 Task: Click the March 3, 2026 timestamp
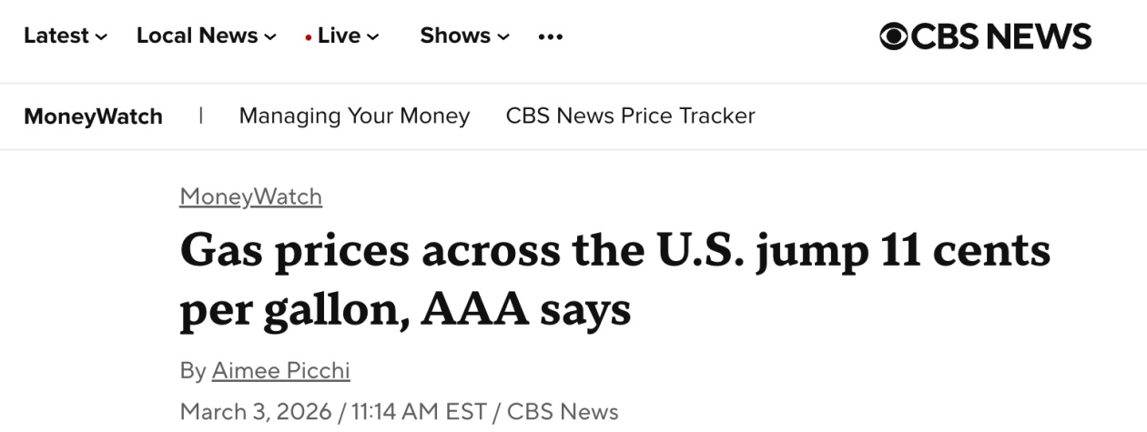pyautogui.click(x=255, y=411)
